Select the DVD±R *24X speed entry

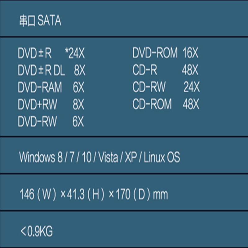point(51,53)
